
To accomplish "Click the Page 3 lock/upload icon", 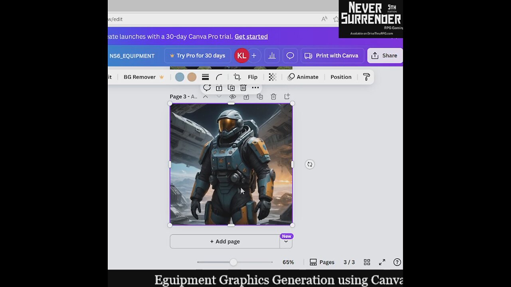I will coord(246,96).
